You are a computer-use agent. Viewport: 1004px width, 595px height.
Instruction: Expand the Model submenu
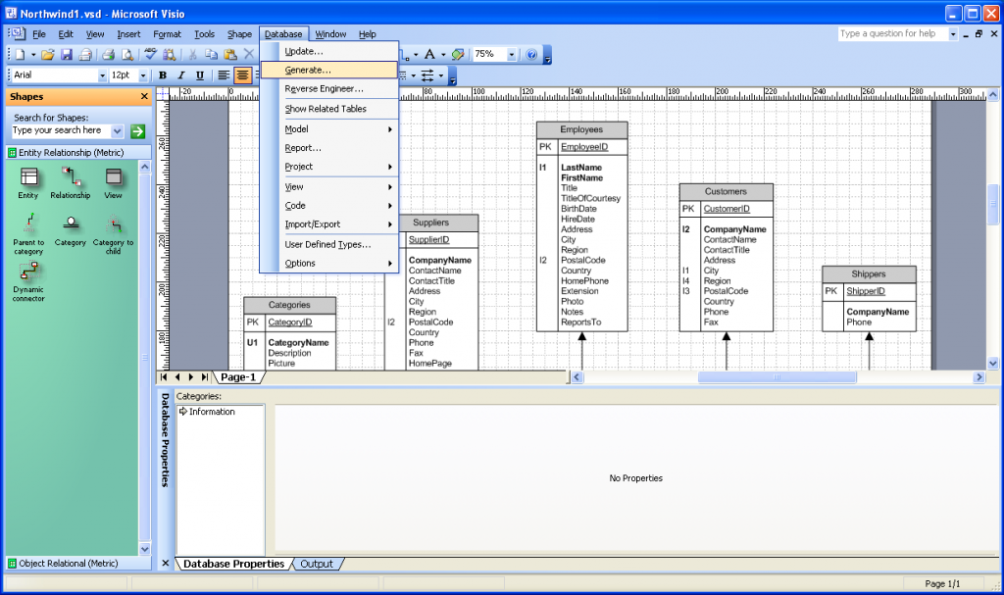pyautogui.click(x=329, y=129)
